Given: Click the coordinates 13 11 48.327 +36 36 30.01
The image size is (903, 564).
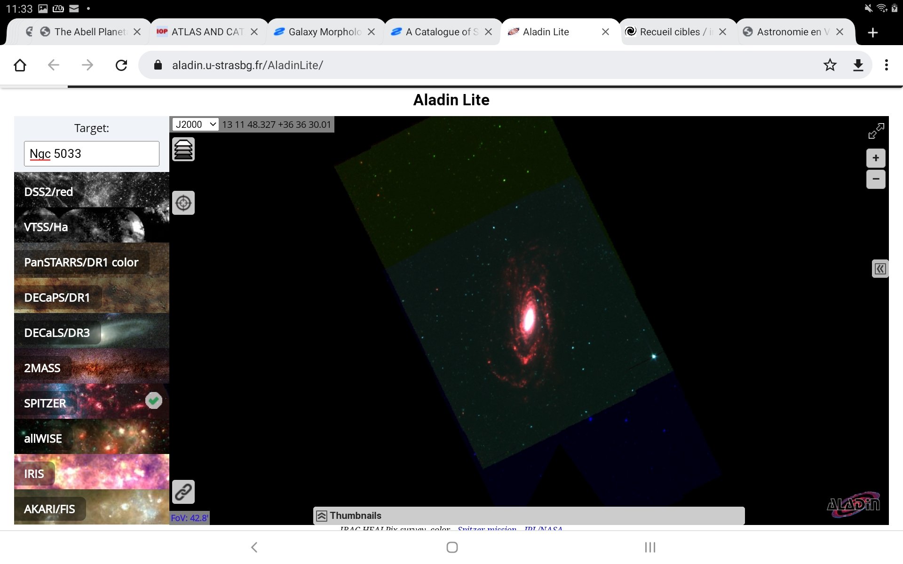Looking at the screenshot, I should (277, 125).
